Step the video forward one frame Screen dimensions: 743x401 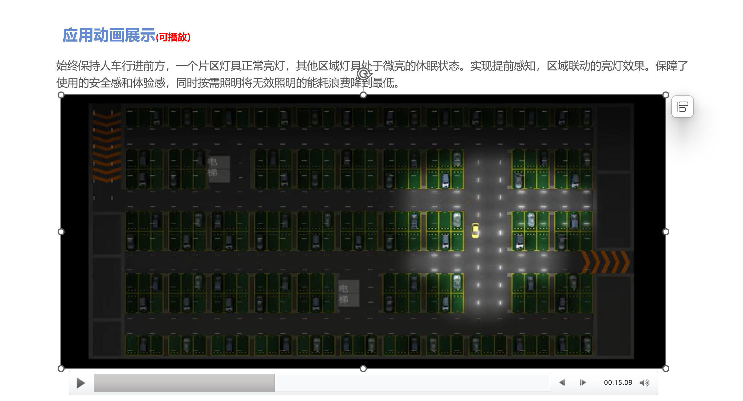click(583, 382)
